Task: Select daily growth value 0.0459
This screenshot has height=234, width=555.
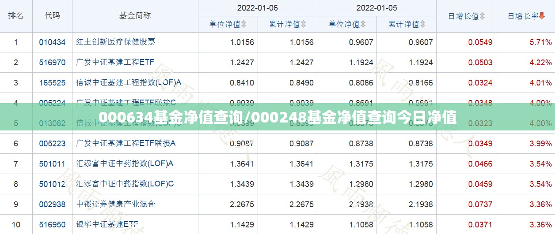Action: coord(480,184)
